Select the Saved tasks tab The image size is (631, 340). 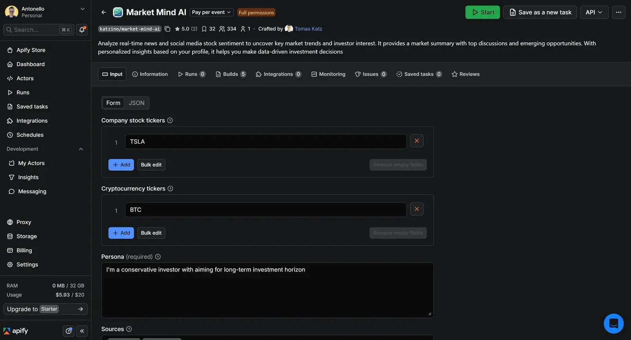pos(419,74)
